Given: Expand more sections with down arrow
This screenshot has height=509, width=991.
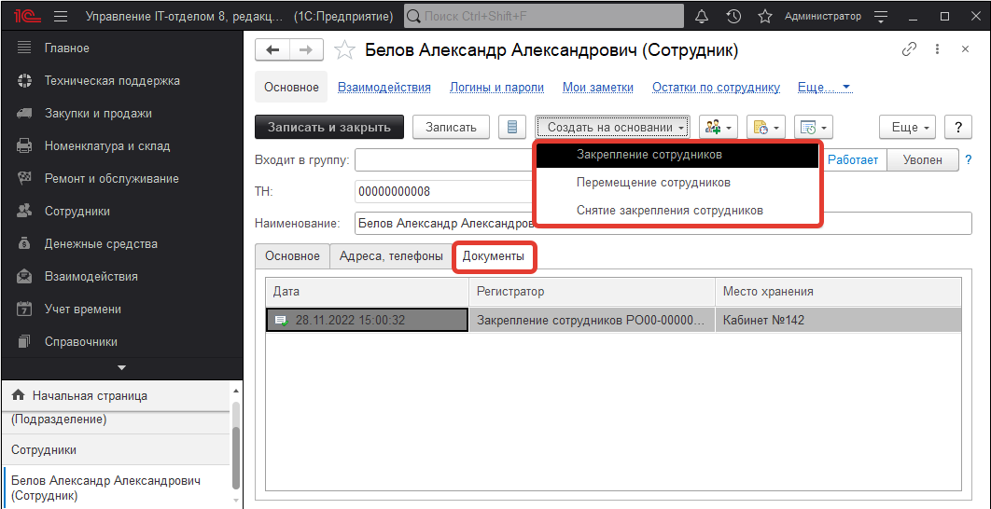Looking at the screenshot, I should click(x=122, y=367).
